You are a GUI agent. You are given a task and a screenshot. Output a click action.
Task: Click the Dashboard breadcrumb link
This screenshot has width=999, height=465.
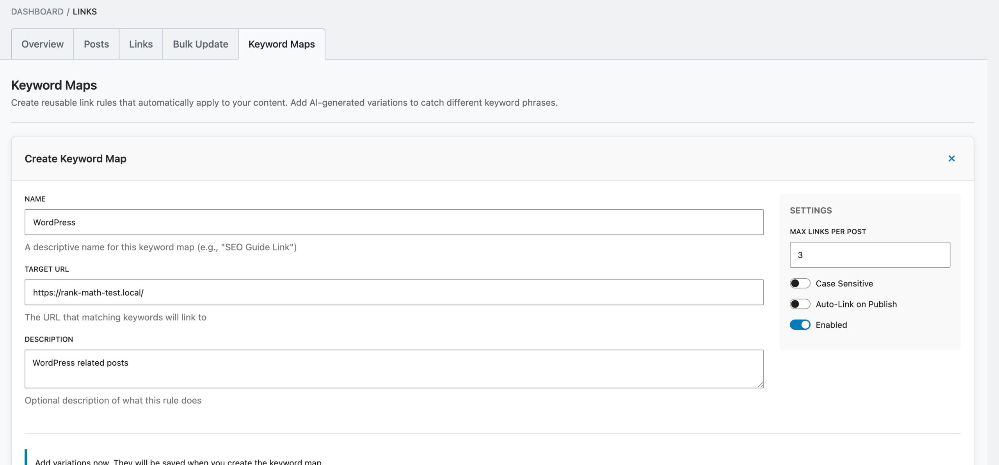(37, 12)
